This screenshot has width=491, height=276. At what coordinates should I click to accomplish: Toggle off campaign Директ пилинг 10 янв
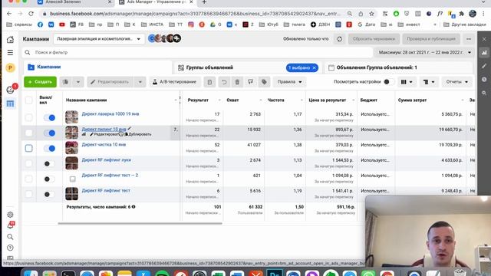point(49,133)
